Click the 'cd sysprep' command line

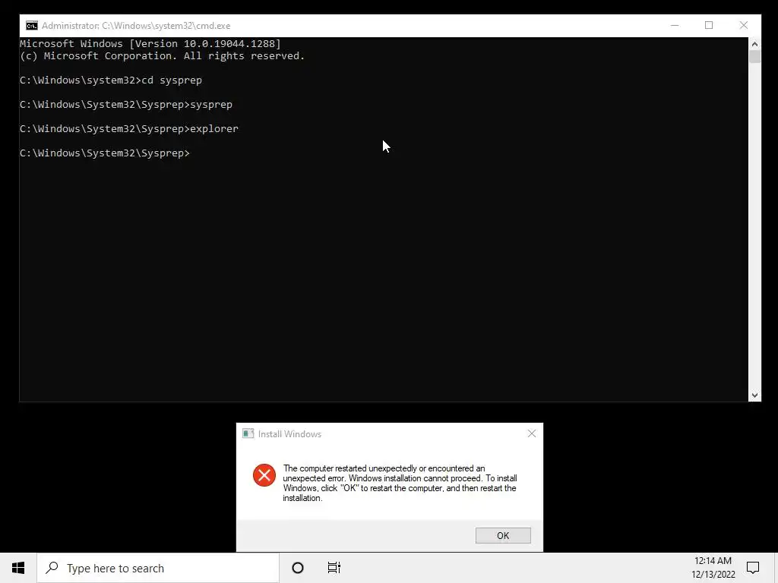point(111,80)
